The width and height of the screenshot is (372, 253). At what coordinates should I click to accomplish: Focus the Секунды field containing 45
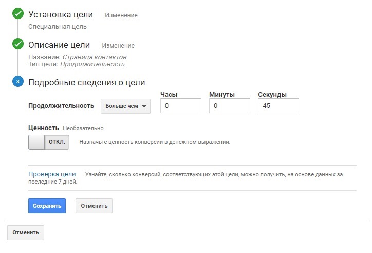[x=278, y=105]
